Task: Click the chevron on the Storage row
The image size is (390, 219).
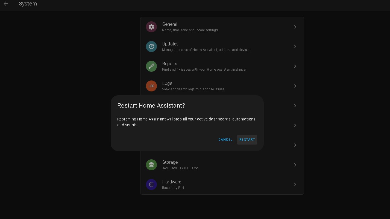Action: point(295,165)
